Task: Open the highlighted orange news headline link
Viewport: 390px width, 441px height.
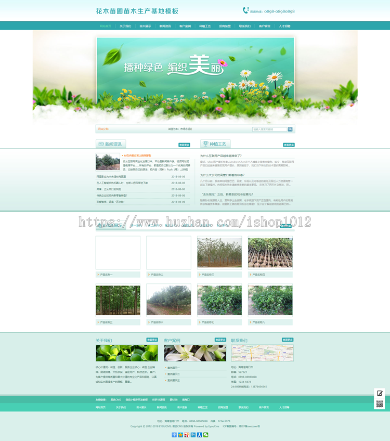Action: tap(137, 155)
